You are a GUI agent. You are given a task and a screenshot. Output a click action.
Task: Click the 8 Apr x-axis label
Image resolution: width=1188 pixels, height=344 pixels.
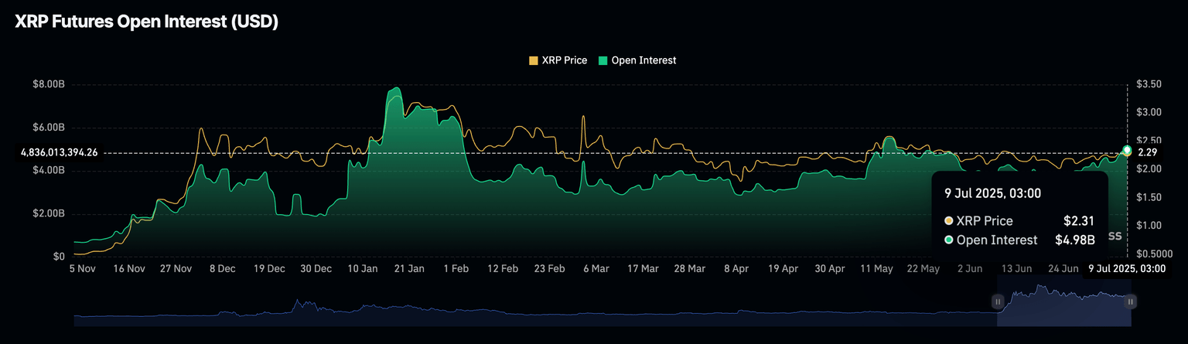(x=736, y=269)
